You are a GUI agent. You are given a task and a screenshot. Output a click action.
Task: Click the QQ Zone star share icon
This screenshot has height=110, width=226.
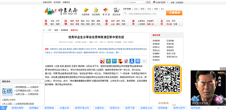click(x=108, y=61)
